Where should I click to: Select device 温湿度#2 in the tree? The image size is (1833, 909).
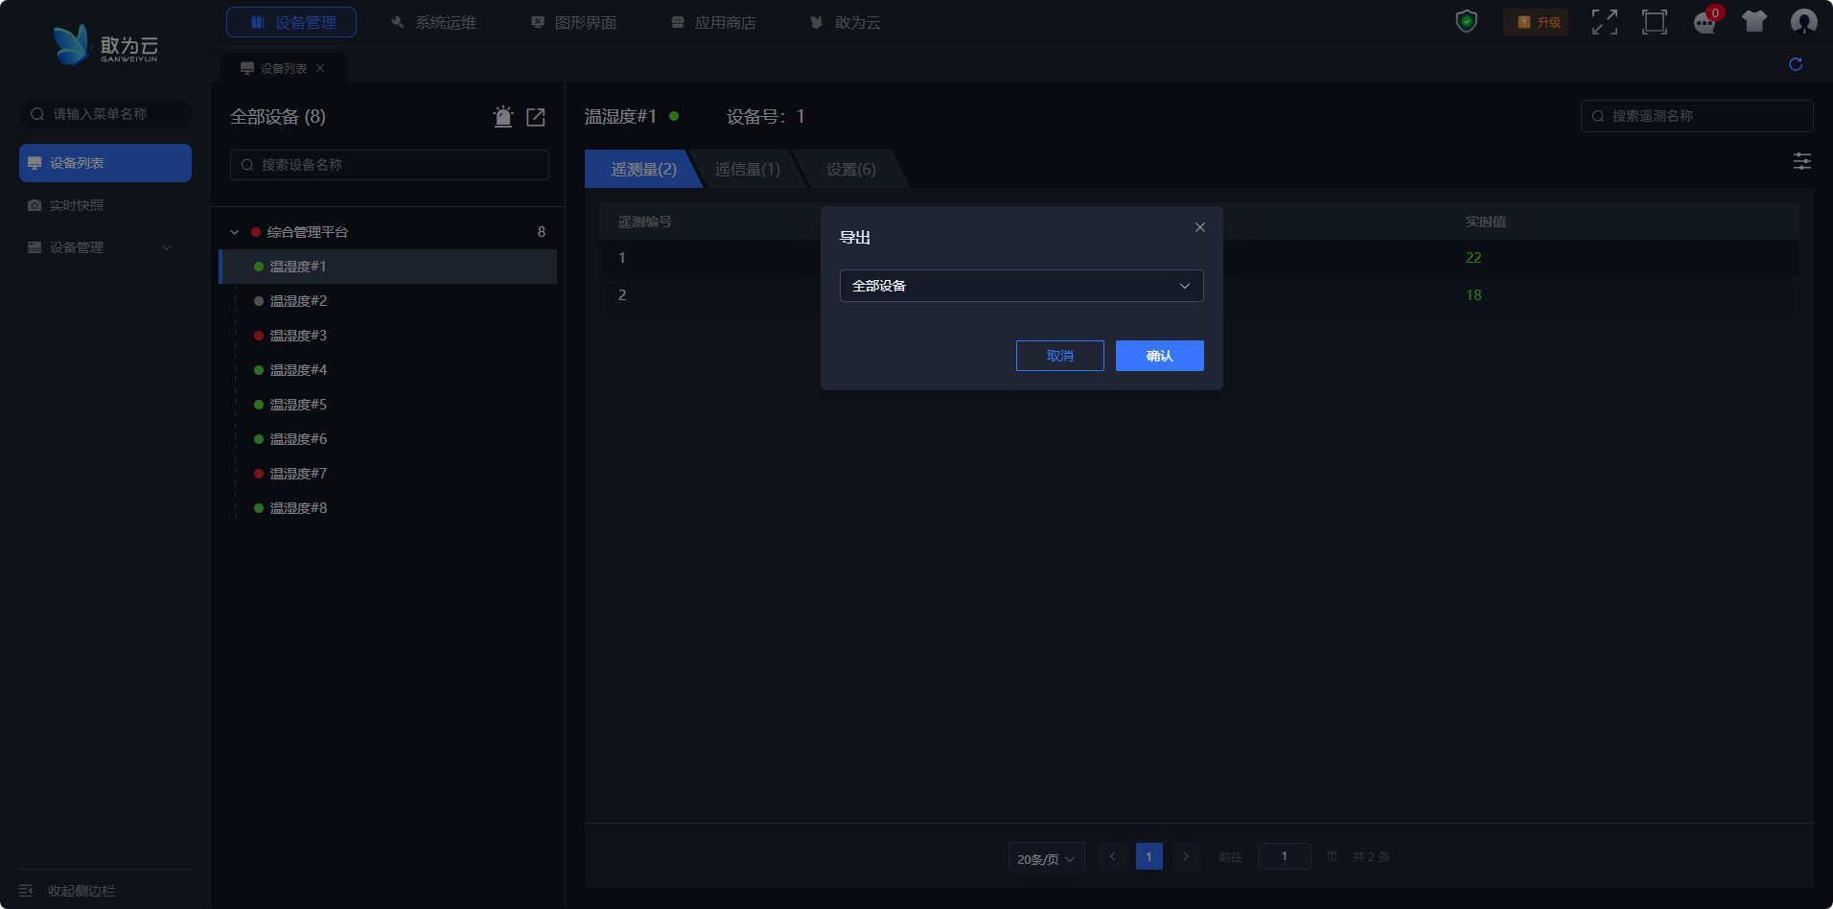pyautogui.click(x=388, y=301)
